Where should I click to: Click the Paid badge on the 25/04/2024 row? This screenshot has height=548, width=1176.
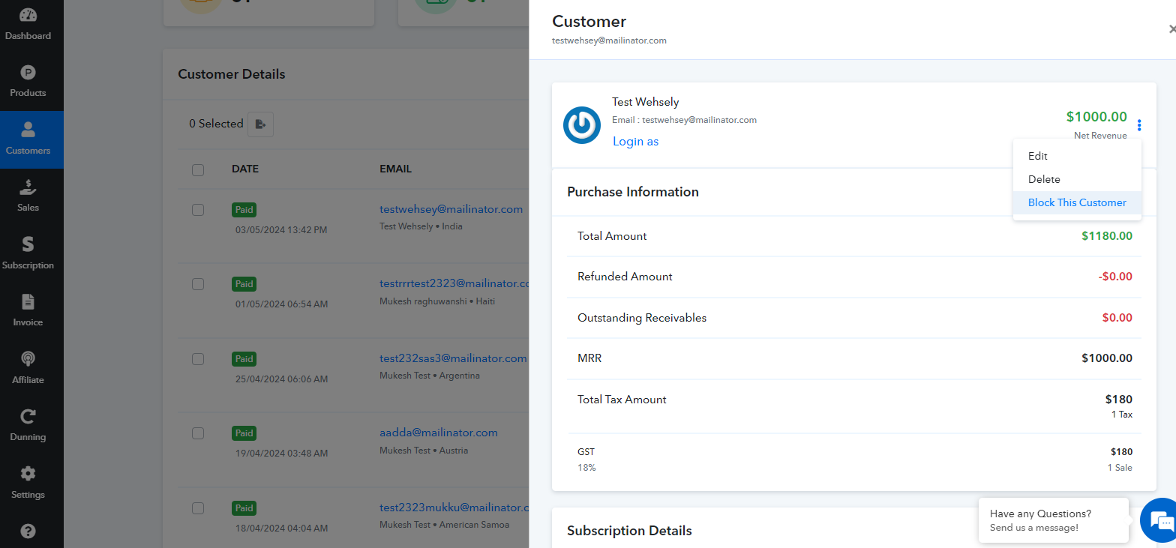click(x=244, y=359)
